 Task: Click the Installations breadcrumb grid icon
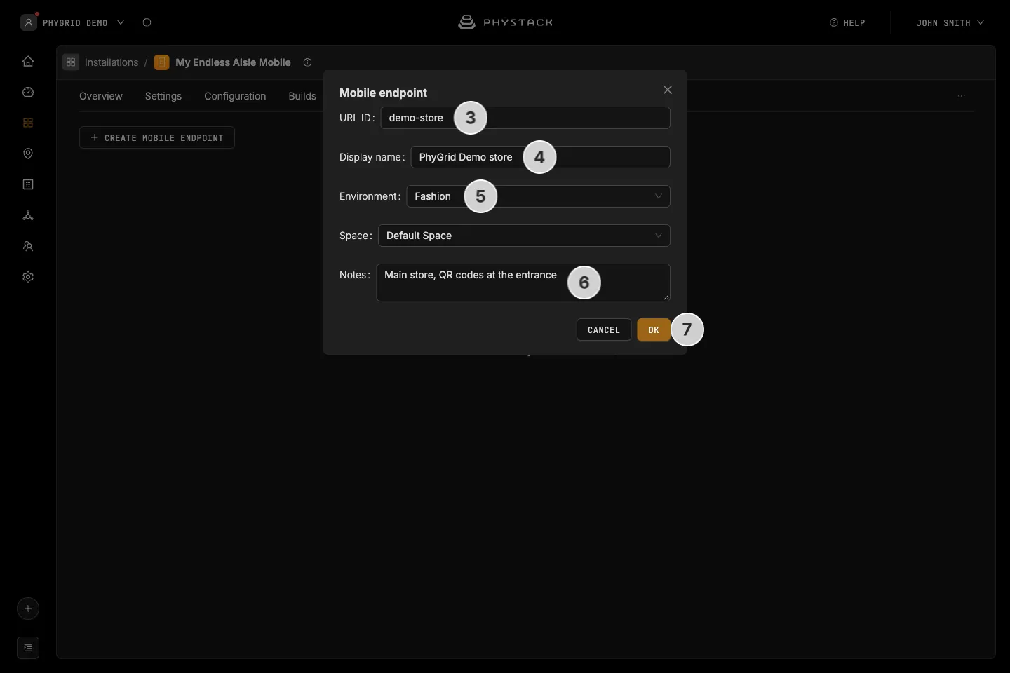71,62
